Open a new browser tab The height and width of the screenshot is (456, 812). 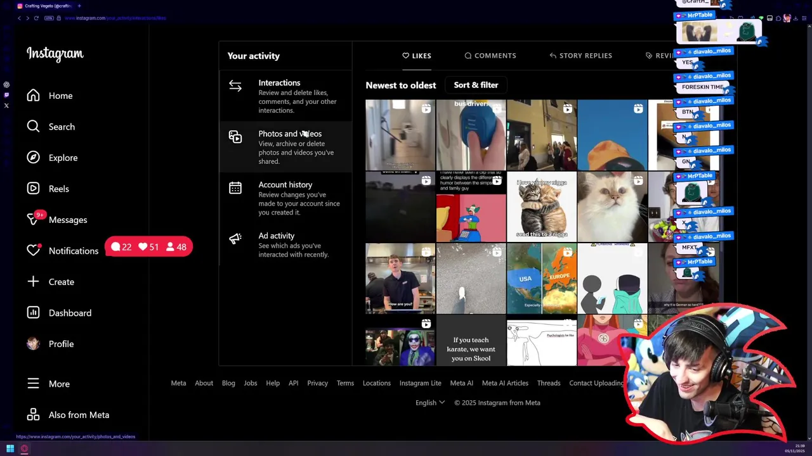79,6
